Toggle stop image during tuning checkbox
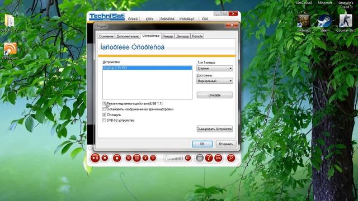The image size is (358, 201). coord(104,109)
